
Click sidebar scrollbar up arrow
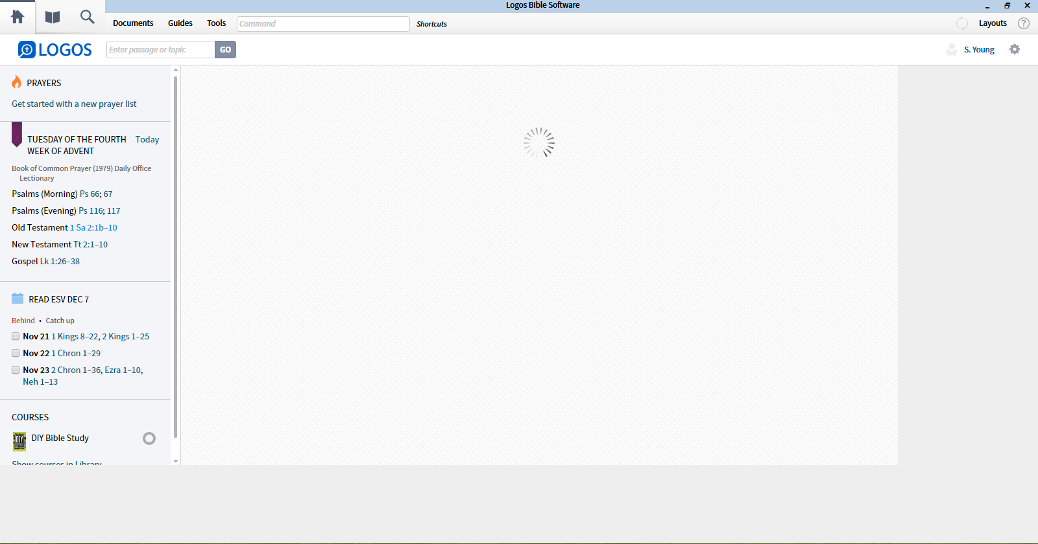point(176,70)
